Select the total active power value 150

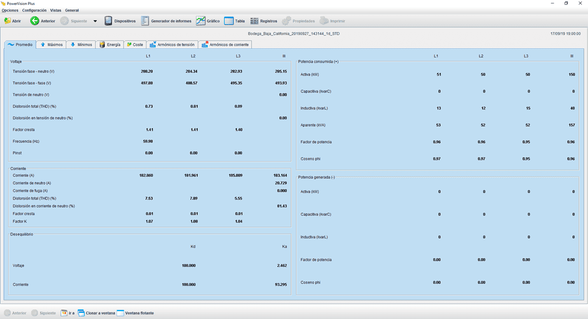pos(572,75)
